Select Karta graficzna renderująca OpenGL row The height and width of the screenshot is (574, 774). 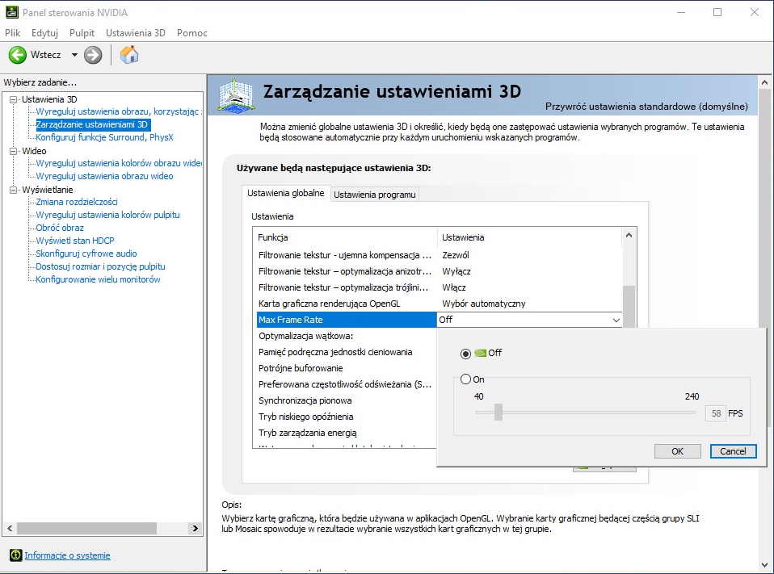point(440,304)
